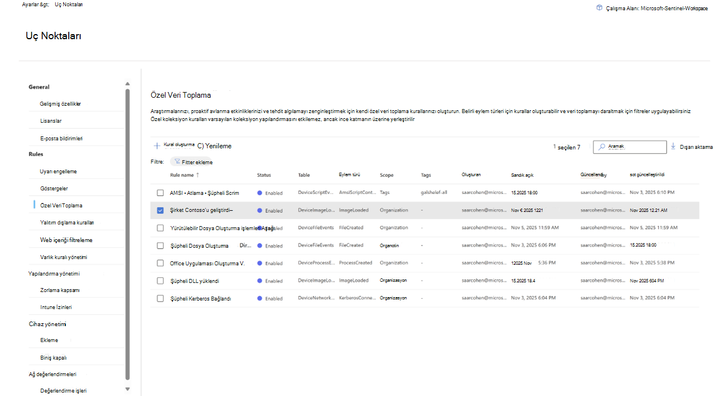
Task: Open rule Şirket Contoso'u geliştirdi
Action: (201, 210)
